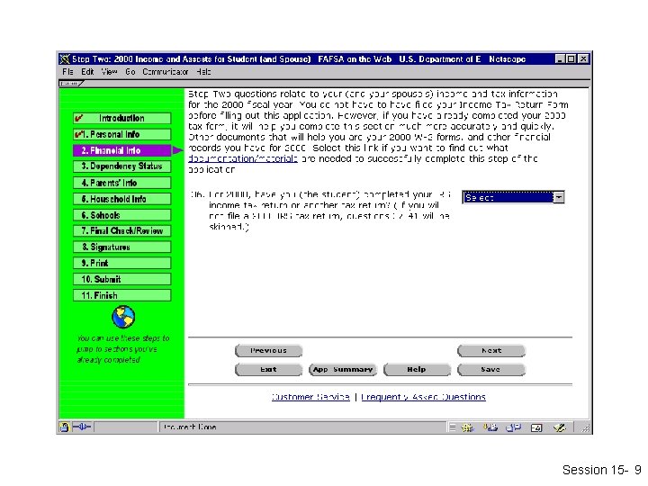The width and height of the screenshot is (648, 486).
Task: Open the Select dropdown for question 36
Action: tap(513, 197)
